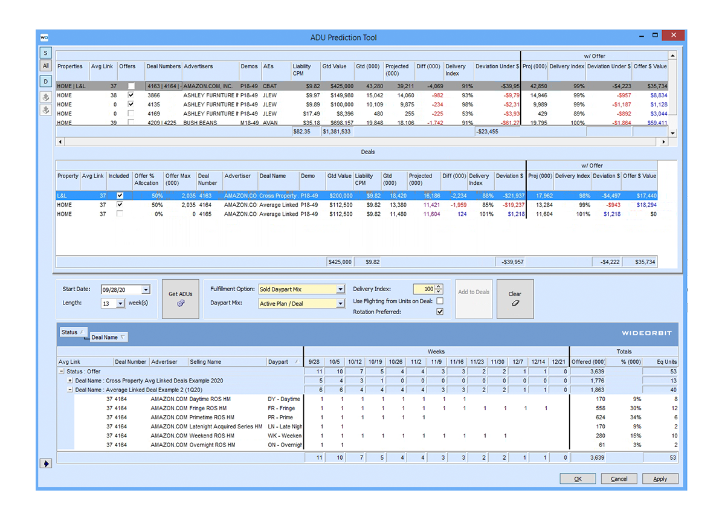Select the L&L Cross Property deal row
This screenshot has height=519, width=722.
[x=356, y=196]
